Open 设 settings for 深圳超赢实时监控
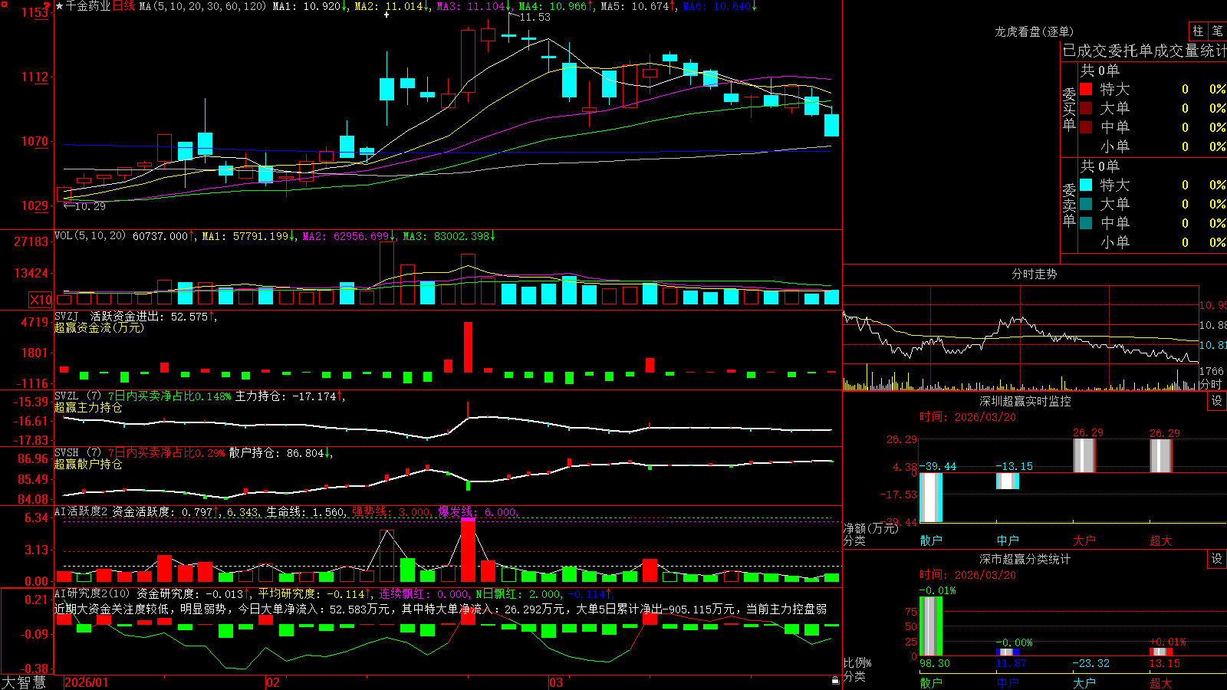1227x690 pixels. pyautogui.click(x=1217, y=401)
